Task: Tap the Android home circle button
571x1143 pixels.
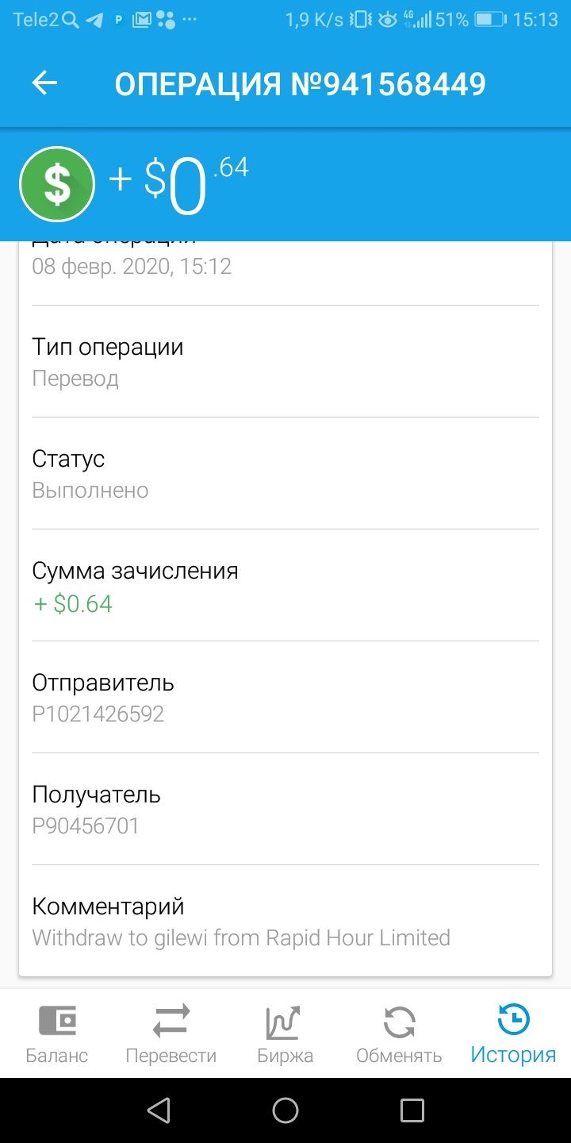Action: tap(285, 1110)
